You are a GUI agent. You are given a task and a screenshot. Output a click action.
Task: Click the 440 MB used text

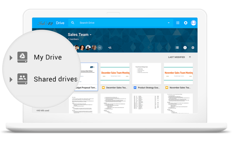(x=43, y=111)
